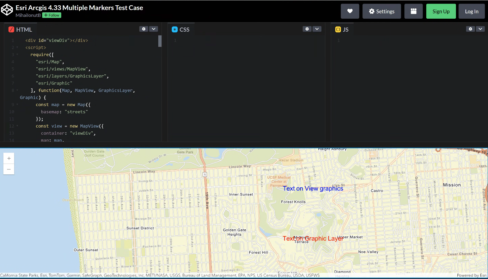The image size is (488, 279).
Task: Click the red 'Text on Graphic Layer' label
Action: [313, 238]
